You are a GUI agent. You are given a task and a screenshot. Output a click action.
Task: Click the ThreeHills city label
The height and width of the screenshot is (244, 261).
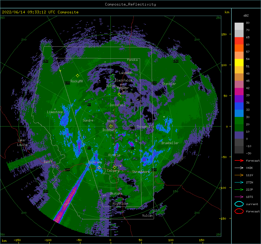tap(145, 127)
